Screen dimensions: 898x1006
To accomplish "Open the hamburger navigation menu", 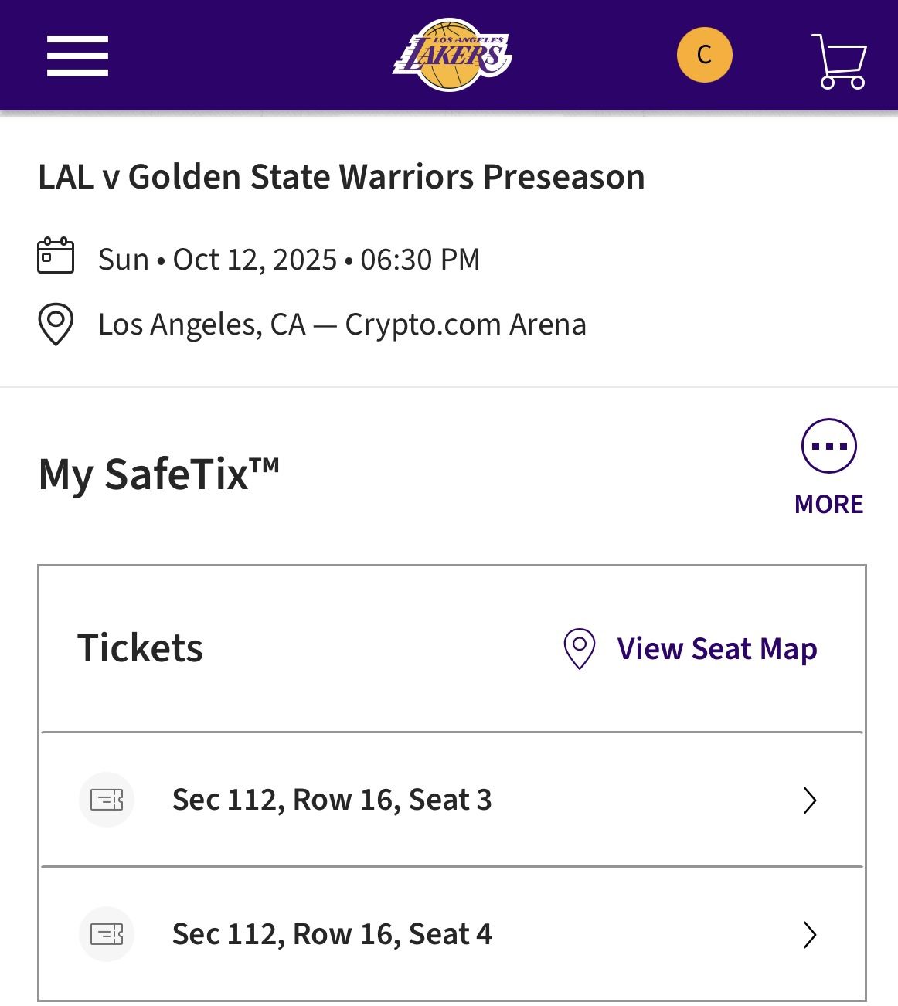I will [x=77, y=56].
